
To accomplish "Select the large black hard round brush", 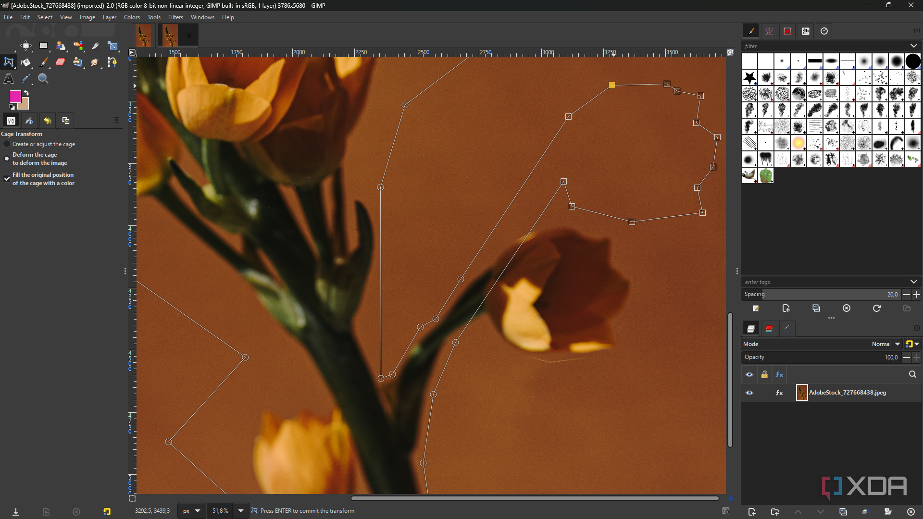I will [x=912, y=62].
